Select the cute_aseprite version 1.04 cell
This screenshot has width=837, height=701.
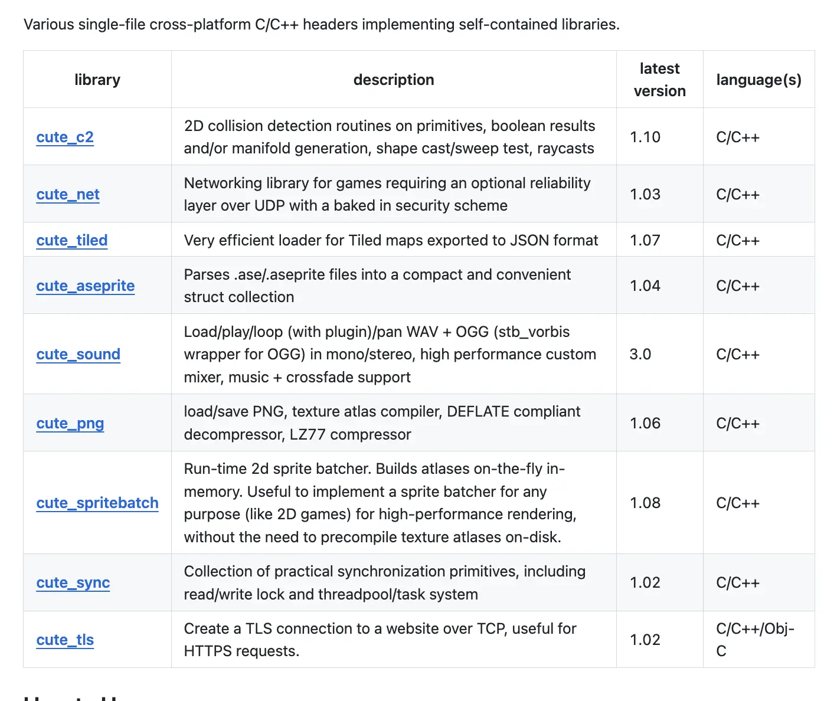(x=660, y=286)
